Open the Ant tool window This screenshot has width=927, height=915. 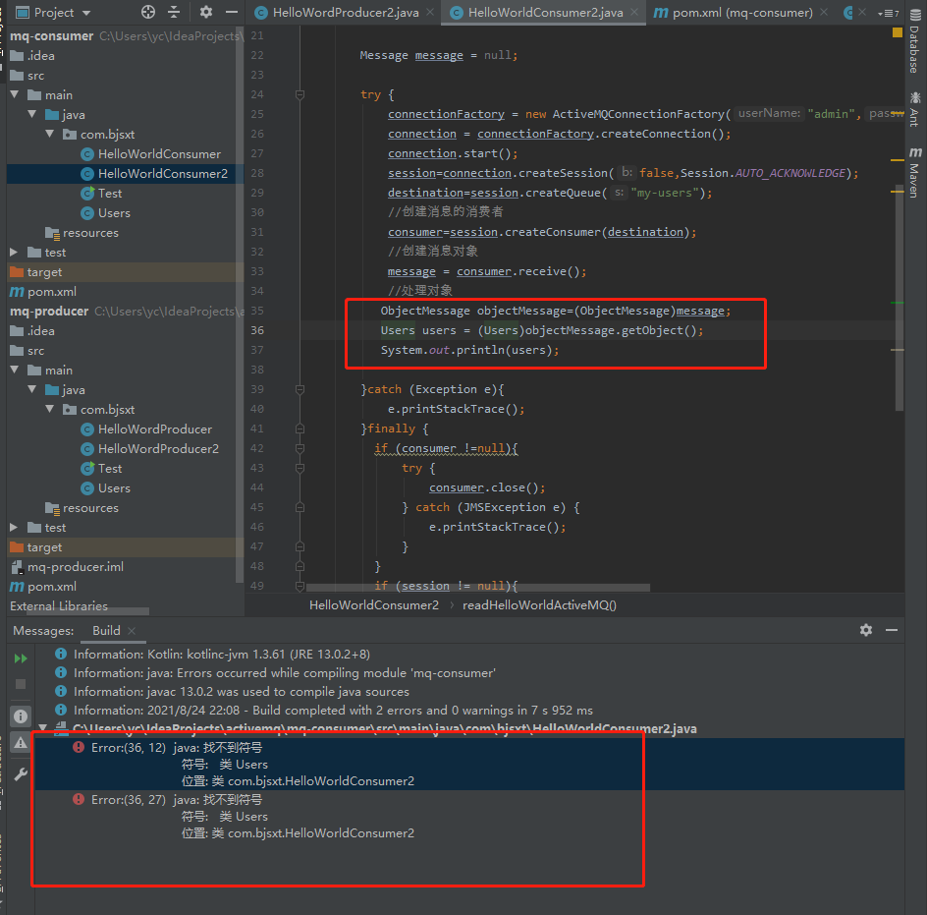click(914, 109)
